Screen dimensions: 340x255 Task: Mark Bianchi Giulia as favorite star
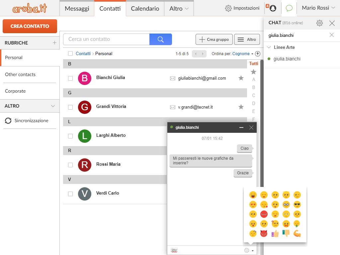click(x=241, y=78)
